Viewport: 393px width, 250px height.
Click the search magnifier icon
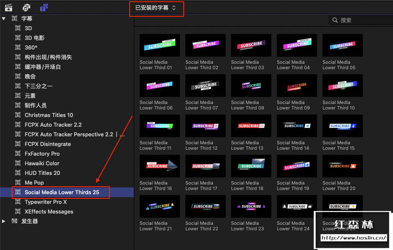(335, 20)
